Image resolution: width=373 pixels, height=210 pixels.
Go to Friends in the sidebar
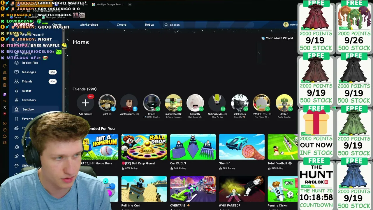click(27, 81)
